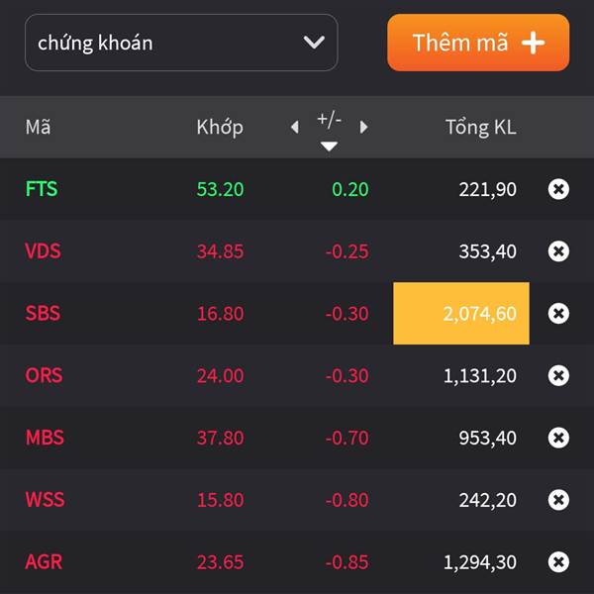Image resolution: width=594 pixels, height=594 pixels.
Task: Open the AGR stock symbol
Action: pyautogui.click(x=44, y=561)
